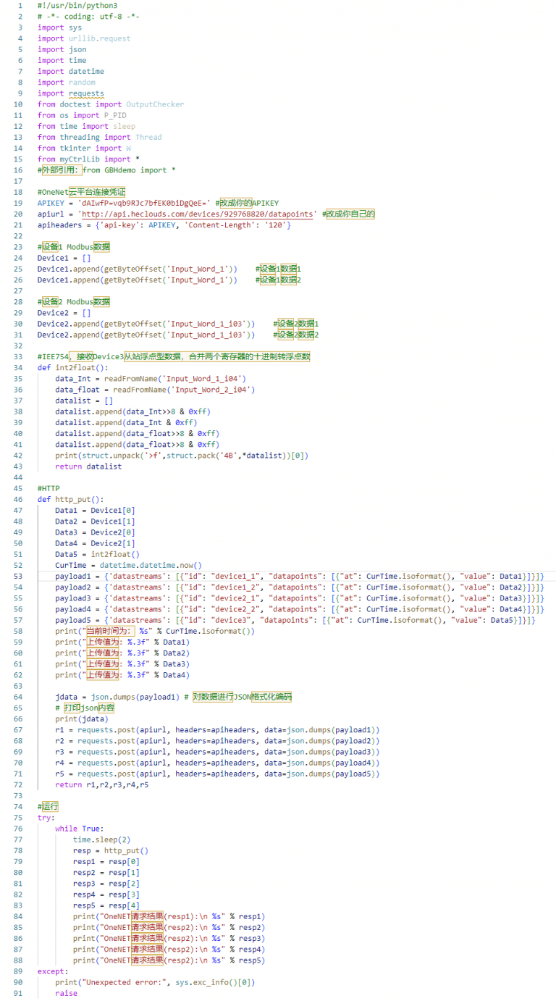Viewport: 556px width, 1001px height.
Task: Click the APIKEY string value on line 19
Action: click(x=145, y=204)
